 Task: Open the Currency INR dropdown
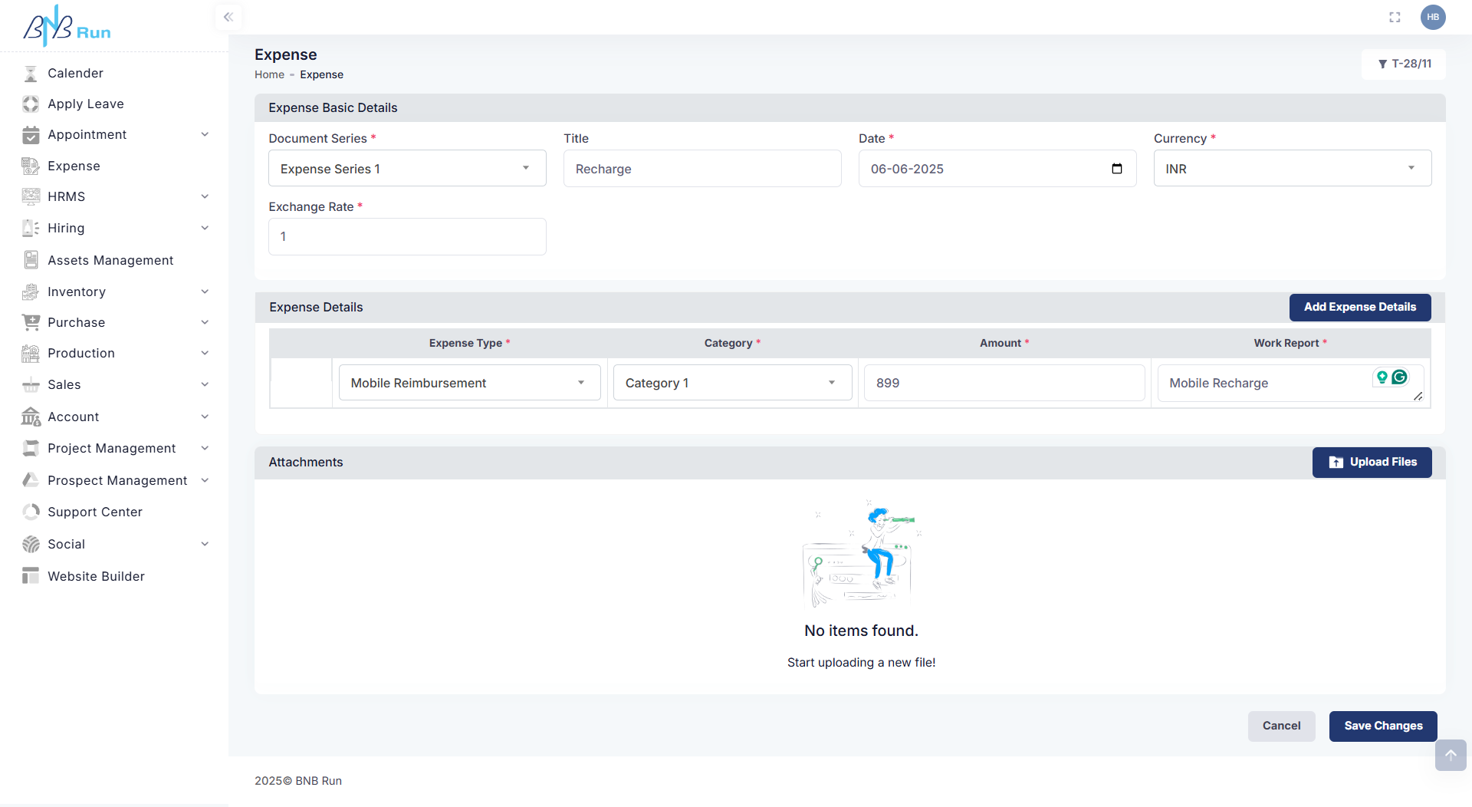click(x=1292, y=169)
